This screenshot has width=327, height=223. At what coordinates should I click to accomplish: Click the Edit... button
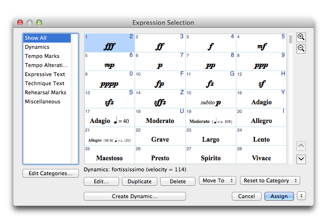pos(101,181)
